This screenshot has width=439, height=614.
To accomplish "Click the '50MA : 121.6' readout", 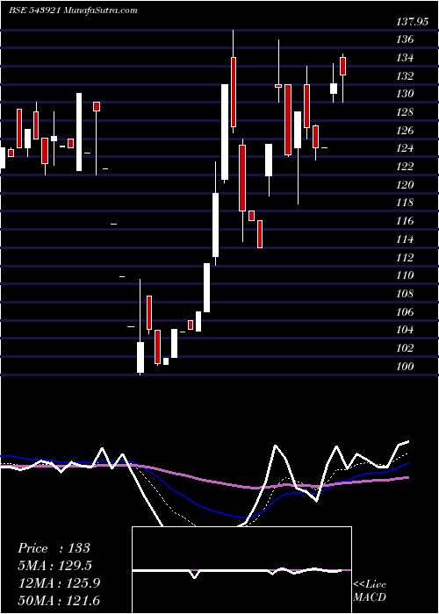I will click(59, 600).
